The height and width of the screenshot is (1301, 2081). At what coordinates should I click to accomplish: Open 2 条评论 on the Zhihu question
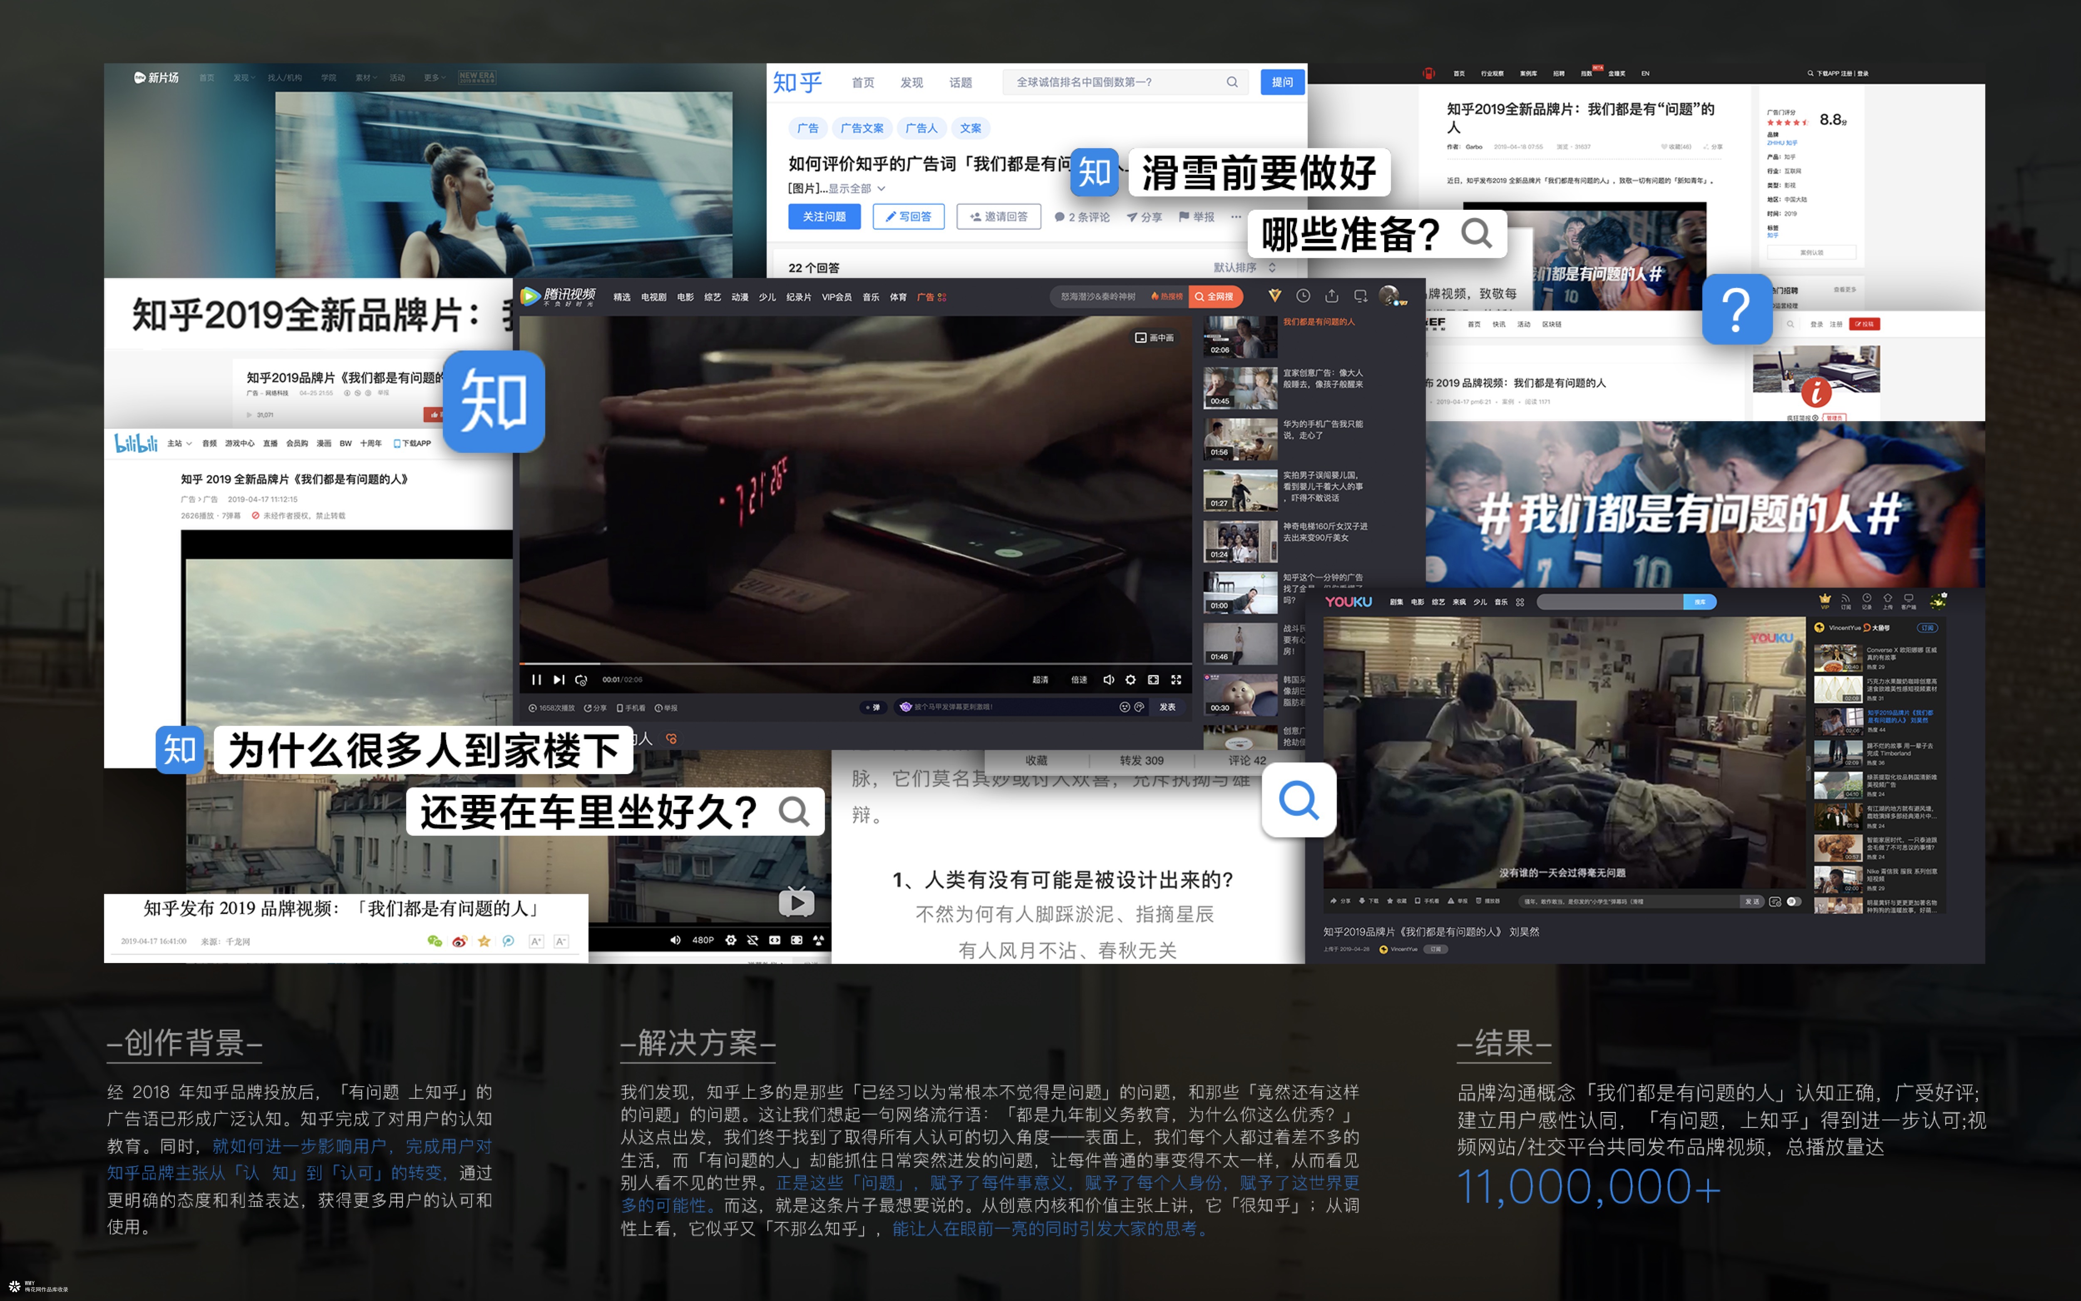click(x=1082, y=217)
